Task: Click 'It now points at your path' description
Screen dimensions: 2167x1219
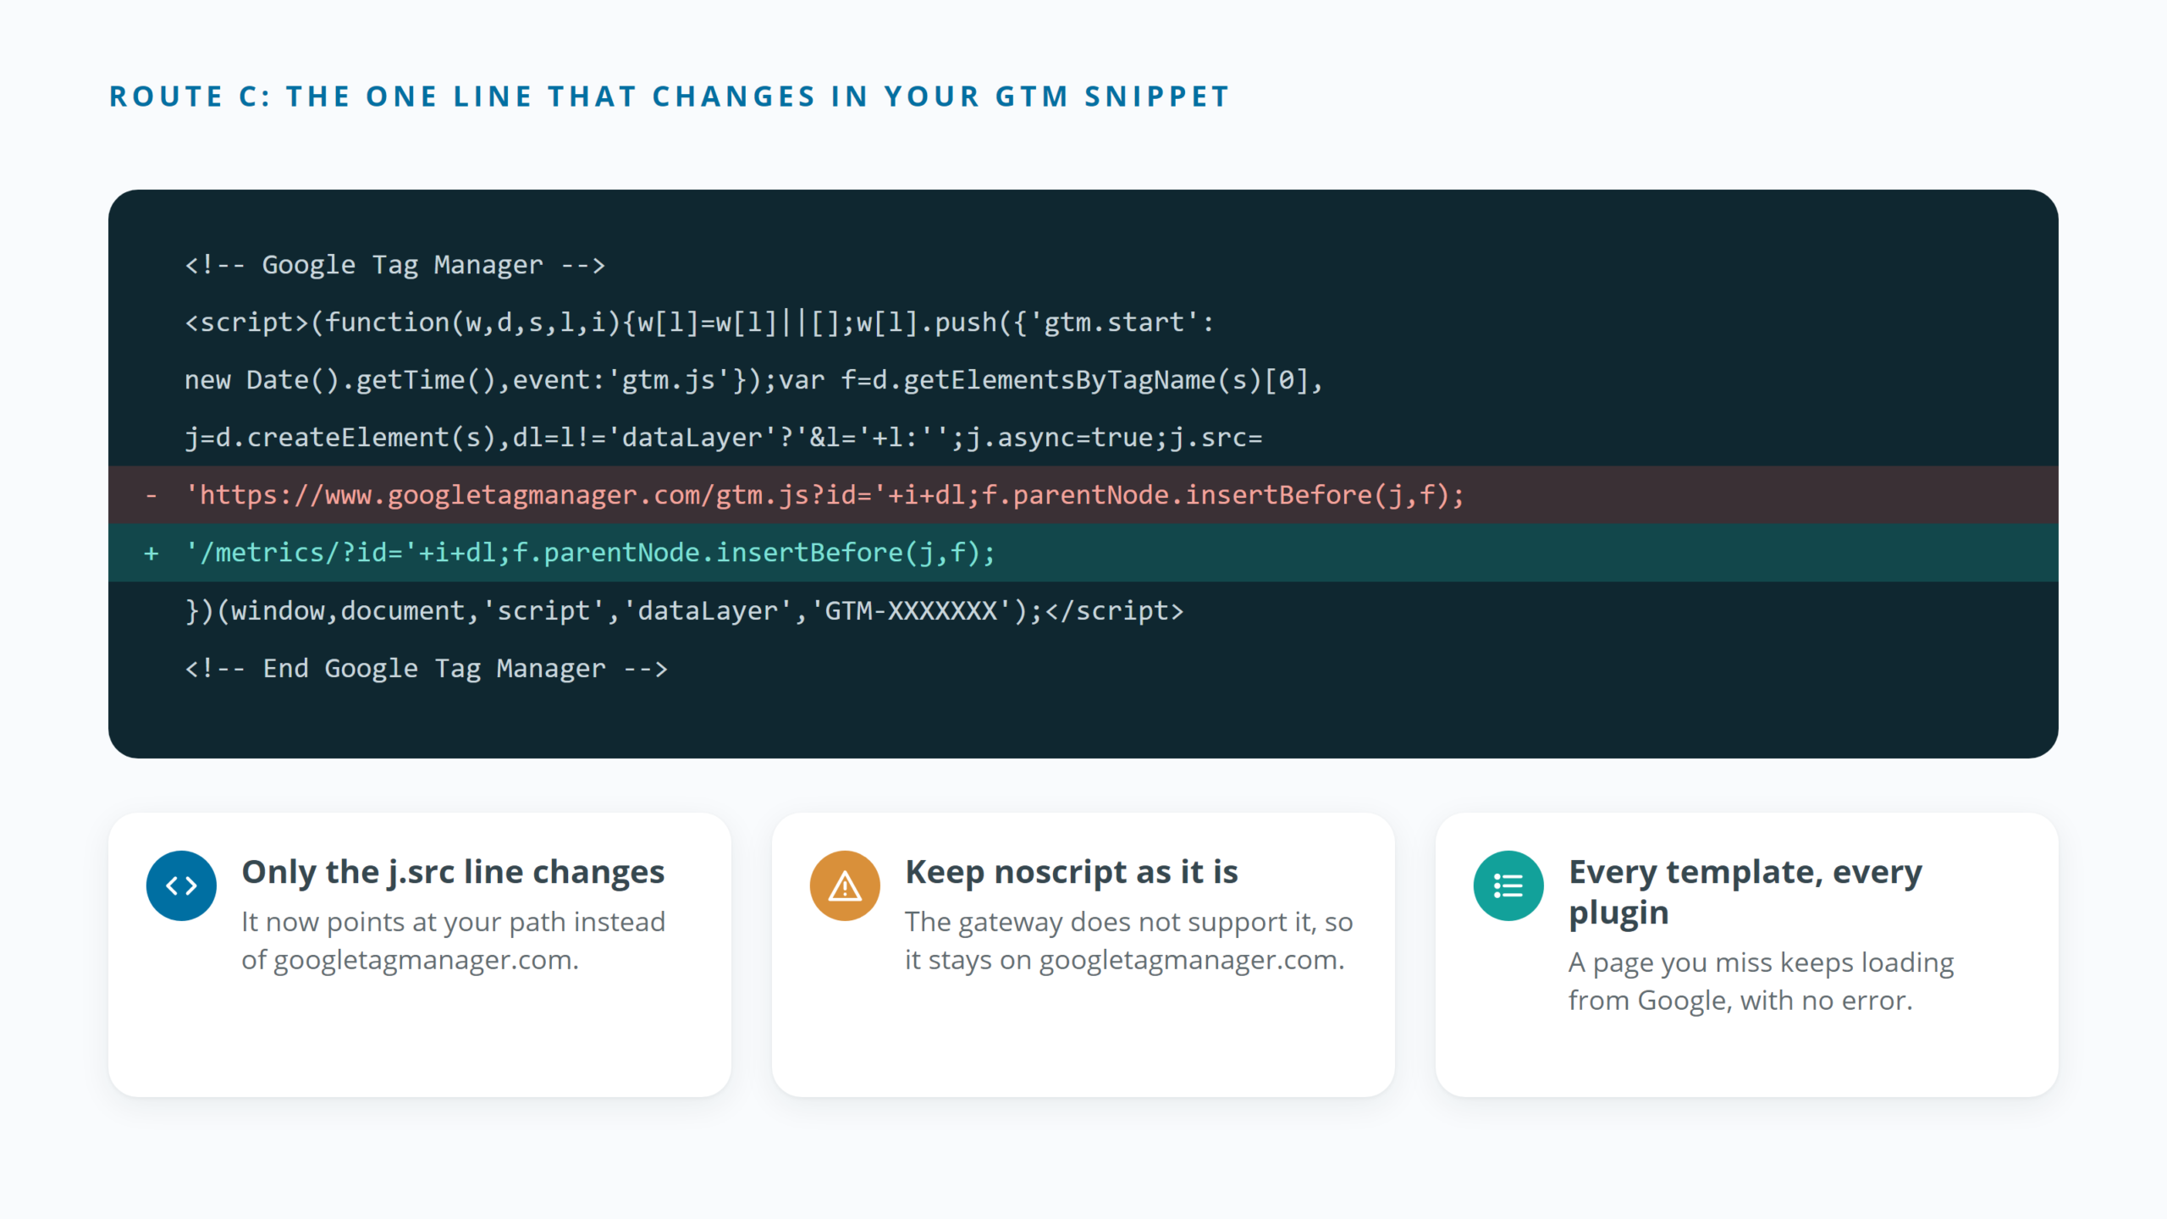Action: (x=453, y=941)
